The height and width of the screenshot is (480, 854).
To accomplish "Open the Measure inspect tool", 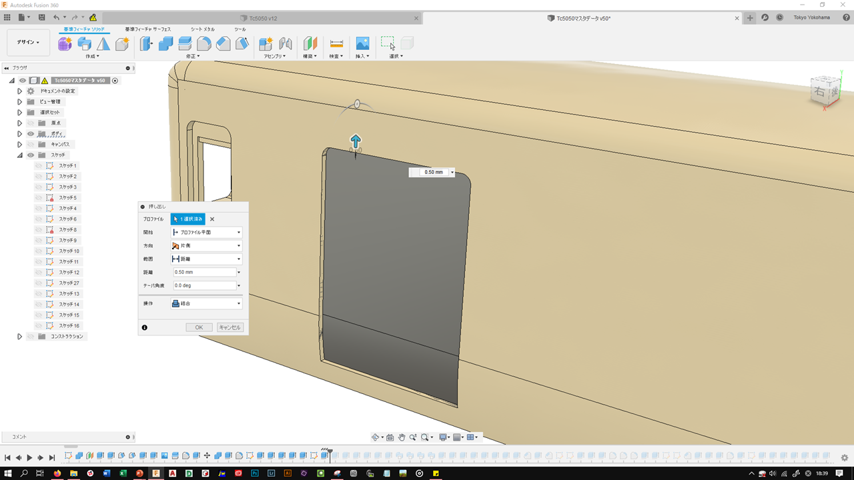I will tap(336, 44).
